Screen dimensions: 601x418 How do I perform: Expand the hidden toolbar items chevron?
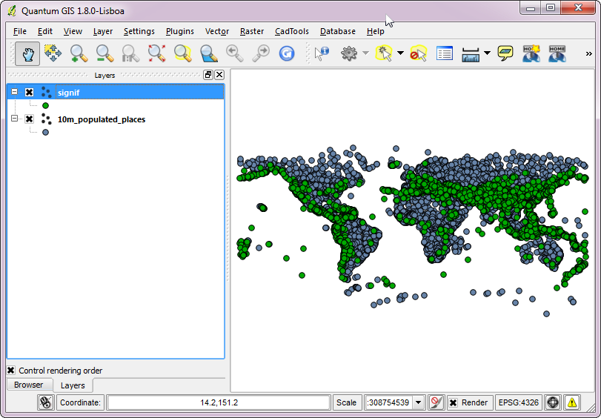(x=588, y=53)
